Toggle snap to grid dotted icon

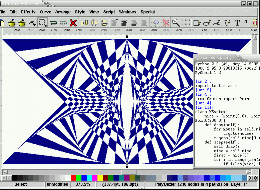186,23
